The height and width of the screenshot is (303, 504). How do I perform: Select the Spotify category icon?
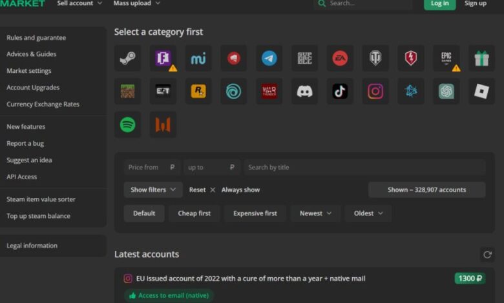pos(127,124)
